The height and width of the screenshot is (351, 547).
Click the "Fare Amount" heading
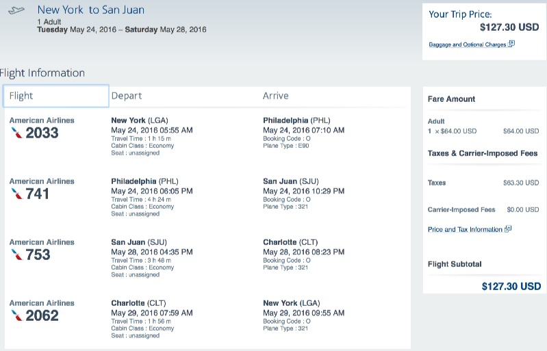(x=451, y=99)
